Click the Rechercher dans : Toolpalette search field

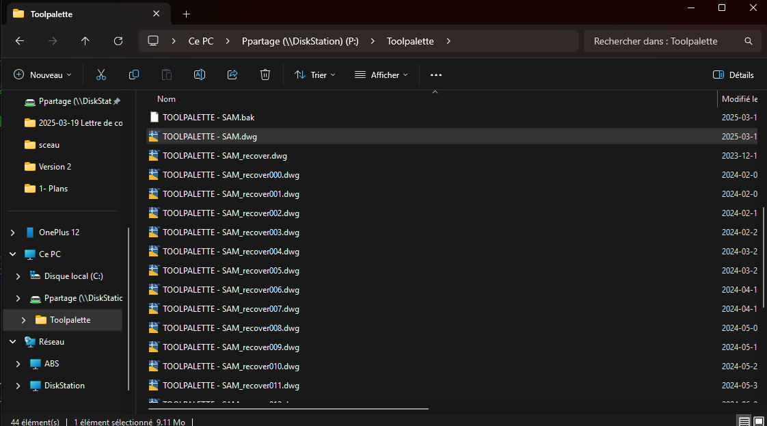point(663,41)
